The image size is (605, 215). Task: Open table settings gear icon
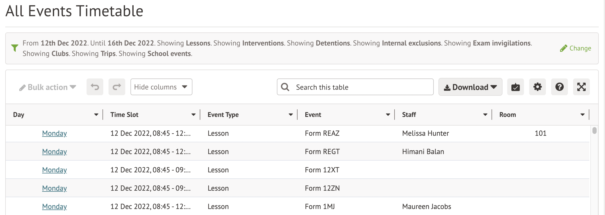click(x=537, y=87)
